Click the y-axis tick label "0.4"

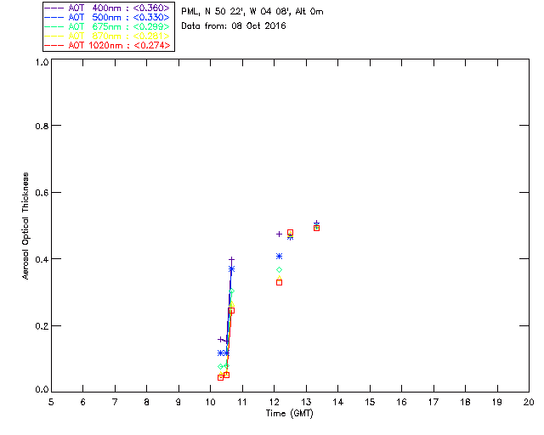42,259
